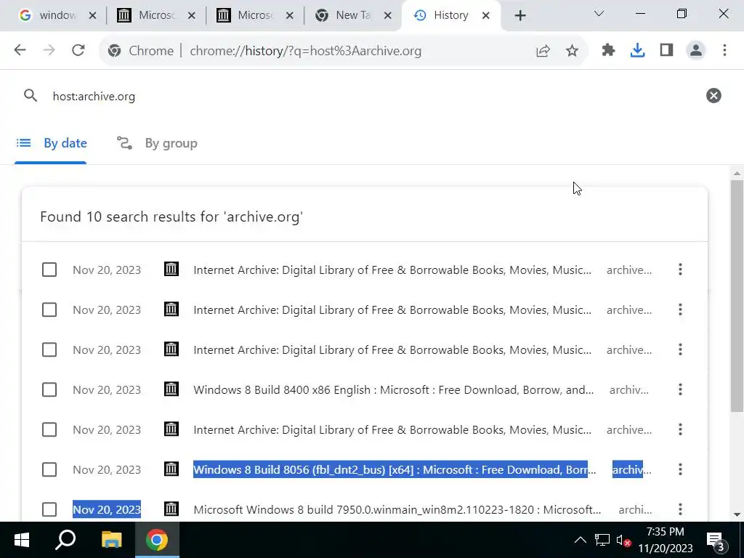Viewport: 744px width, 558px height.
Task: Switch to the first Microsoft archive tab
Action: pos(157,16)
